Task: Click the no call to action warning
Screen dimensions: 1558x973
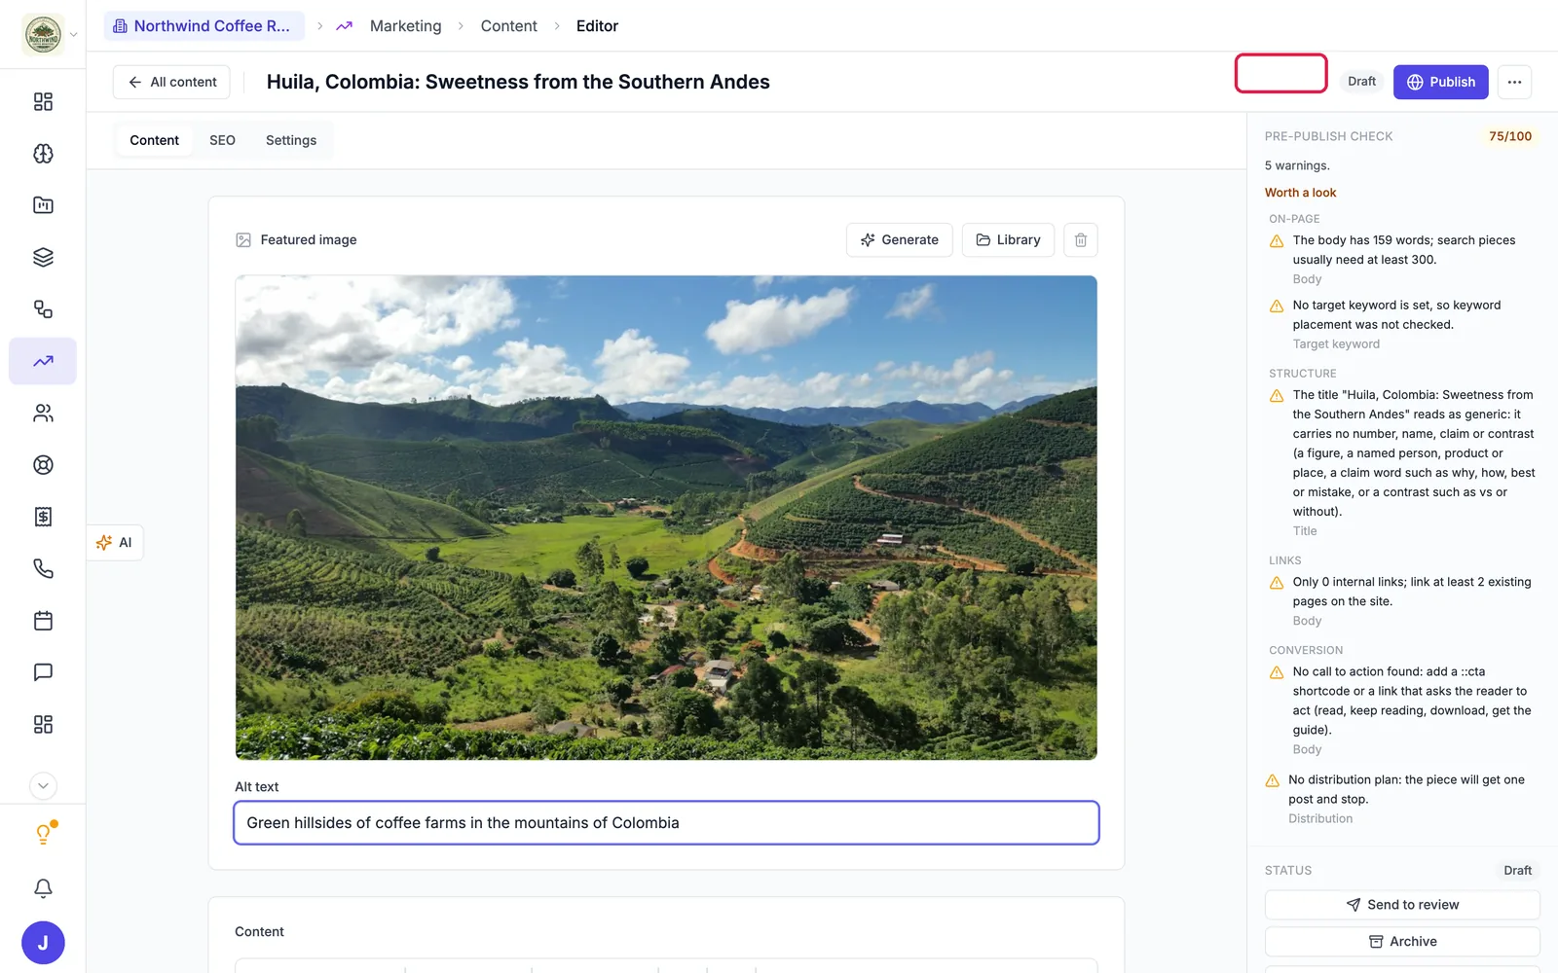Action: (x=1402, y=710)
